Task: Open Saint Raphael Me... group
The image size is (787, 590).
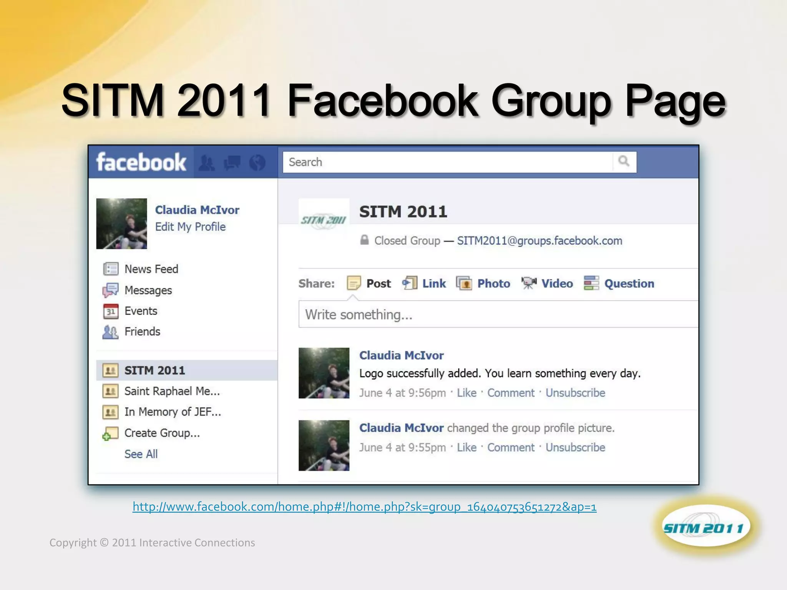Action: (172, 391)
